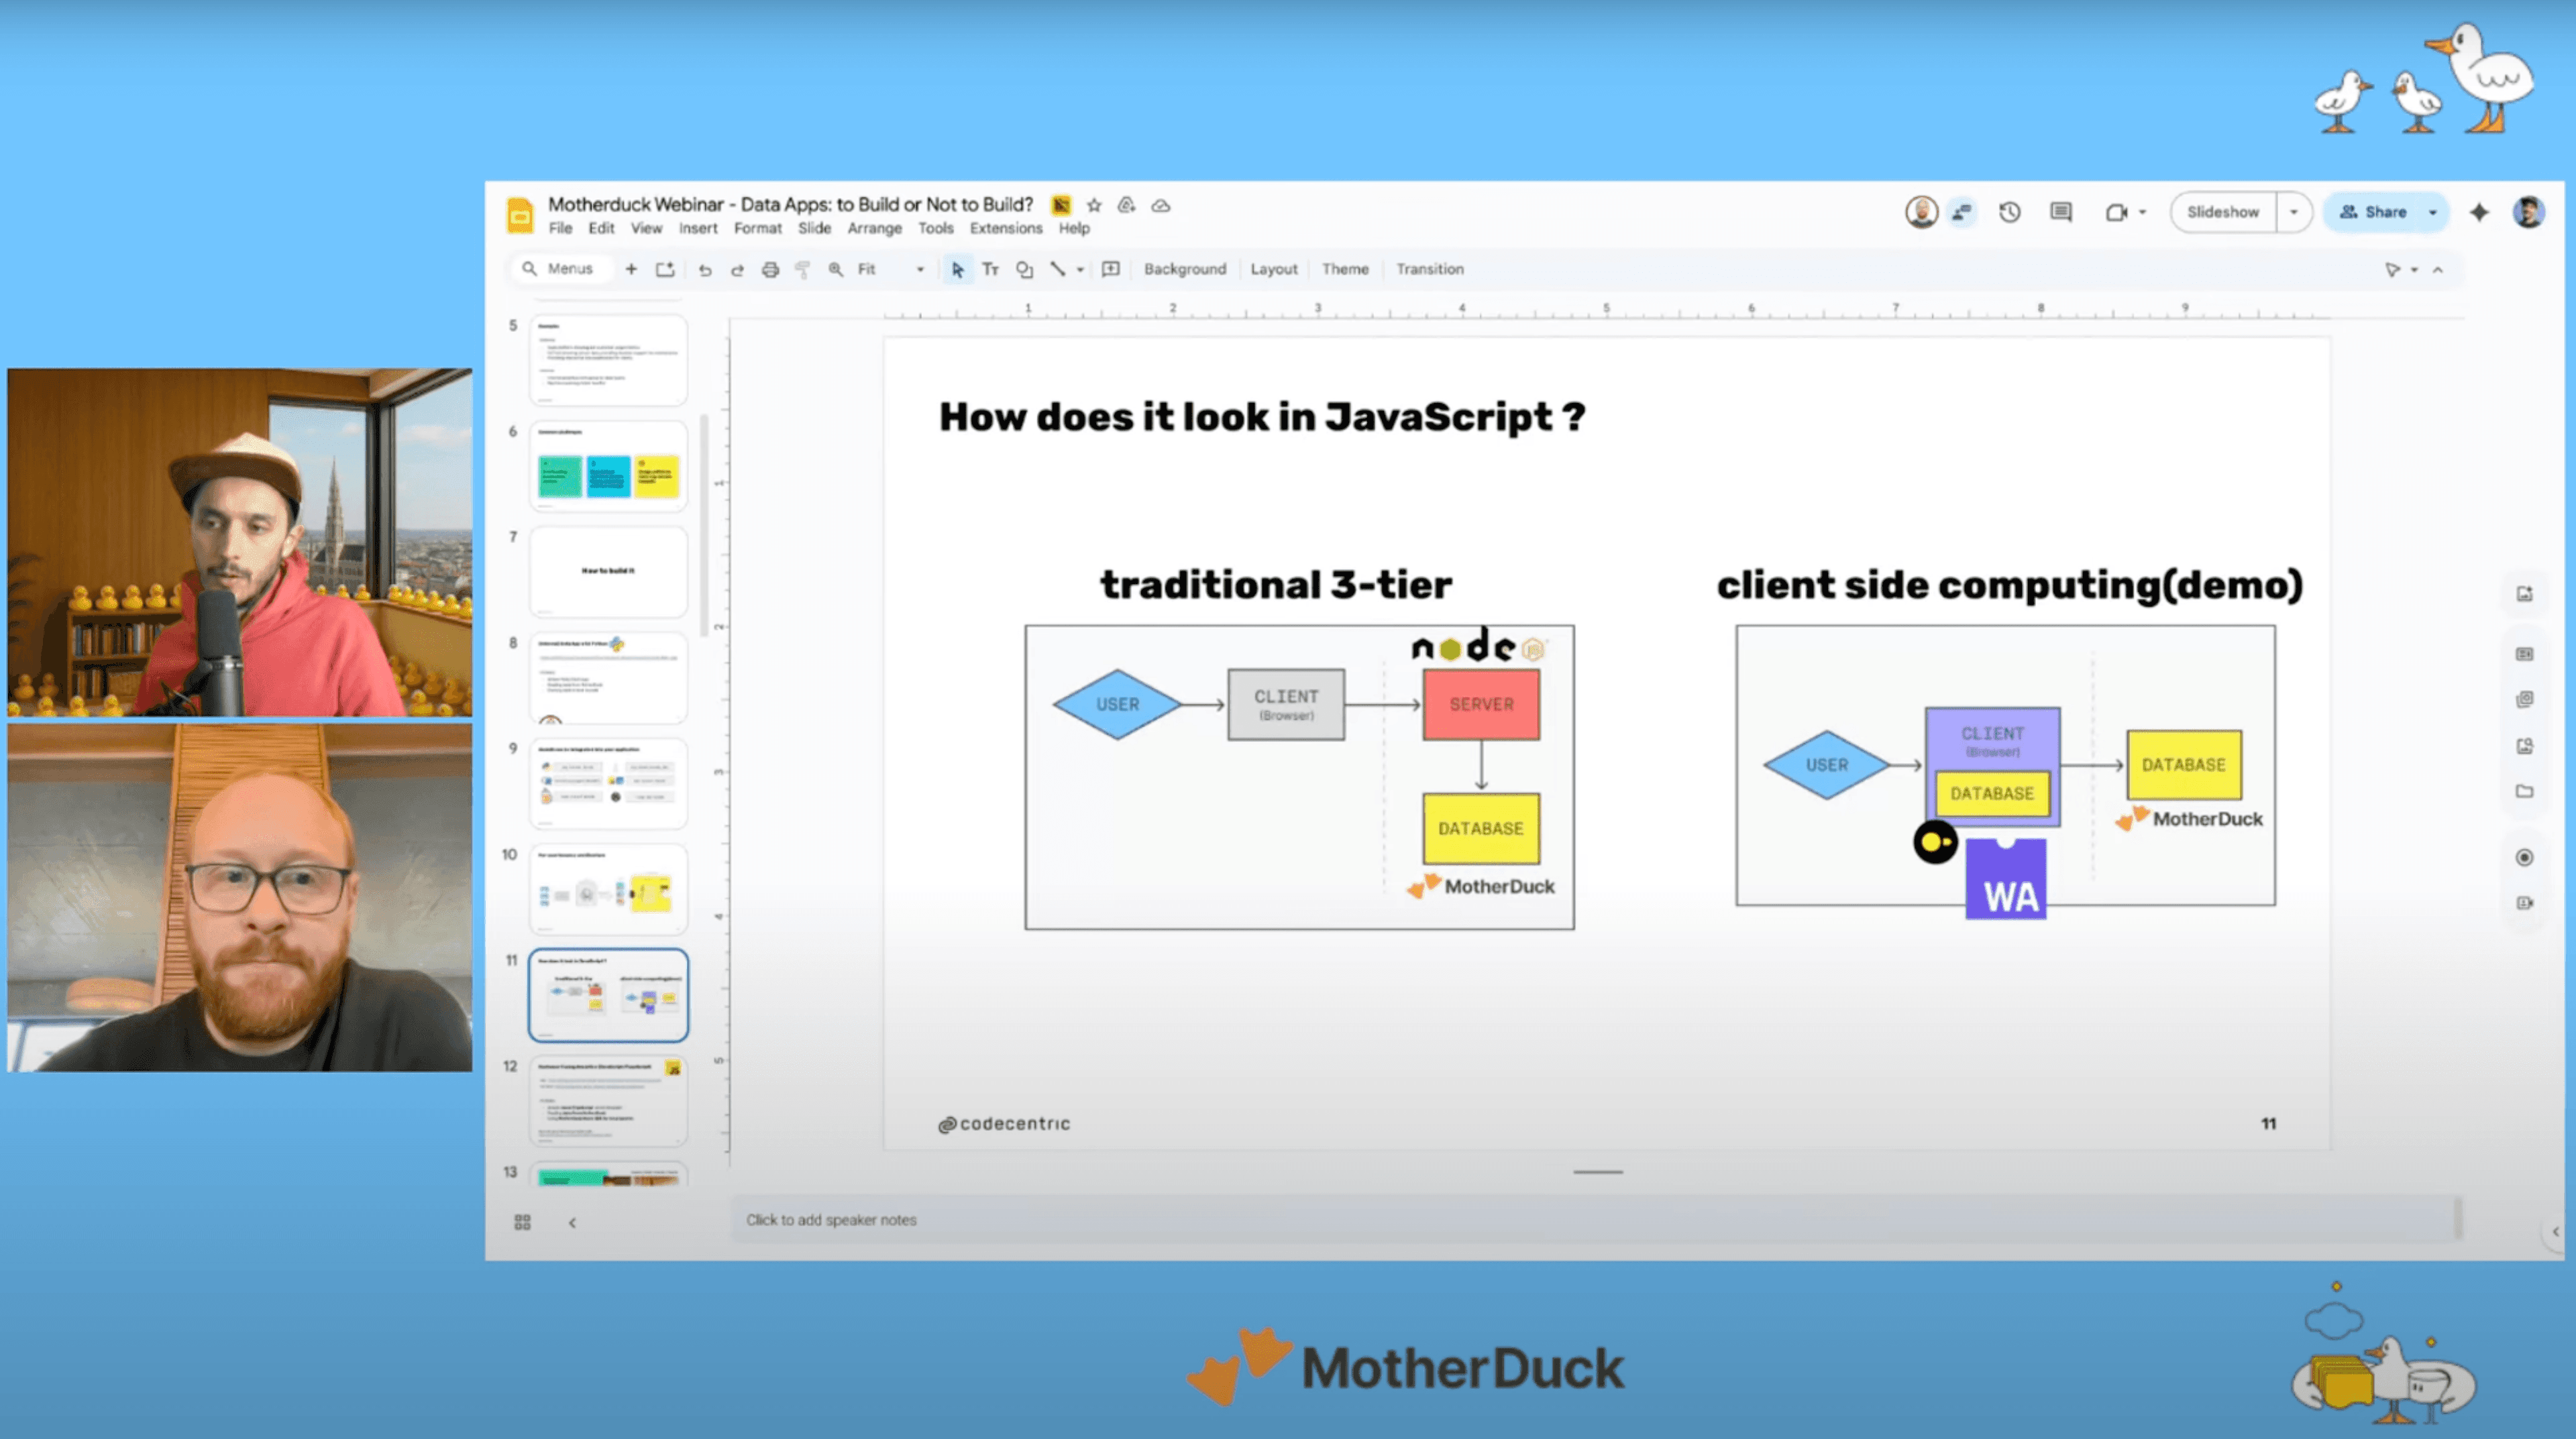Open the comments history icon
The width and height of the screenshot is (2576, 1439).
pos(2061,213)
